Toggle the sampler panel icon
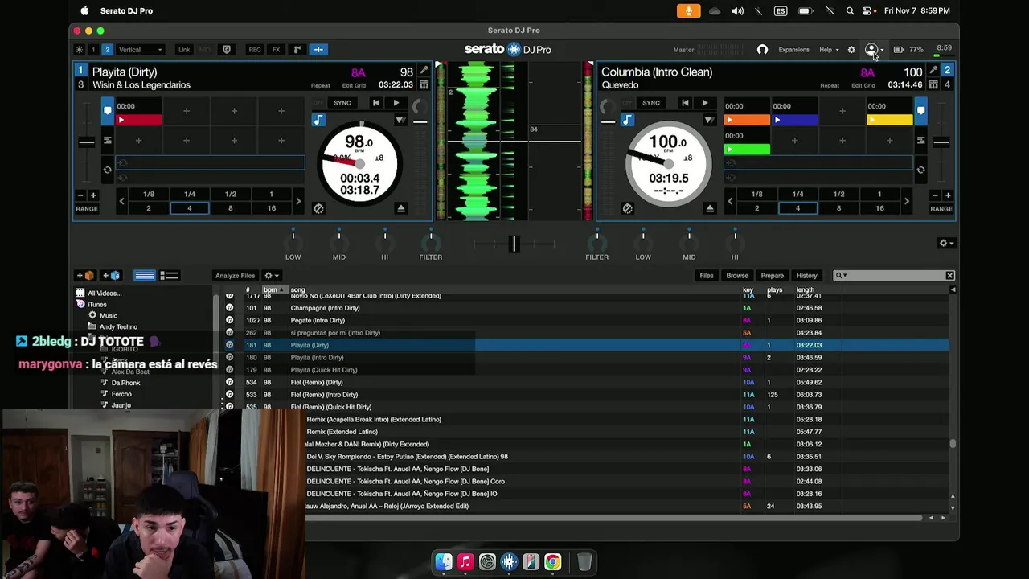1029x579 pixels. [297, 50]
